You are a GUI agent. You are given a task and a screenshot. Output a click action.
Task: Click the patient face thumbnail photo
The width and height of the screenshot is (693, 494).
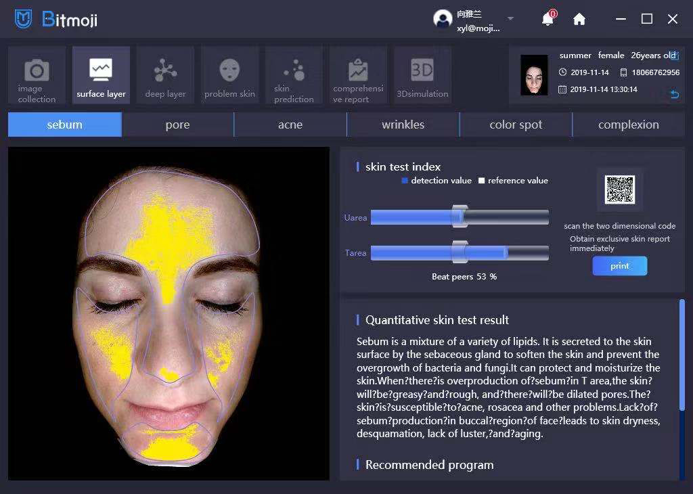coord(533,73)
